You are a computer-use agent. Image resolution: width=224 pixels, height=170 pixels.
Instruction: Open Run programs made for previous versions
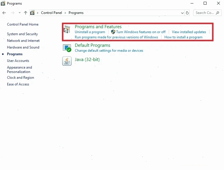[x=116, y=37]
